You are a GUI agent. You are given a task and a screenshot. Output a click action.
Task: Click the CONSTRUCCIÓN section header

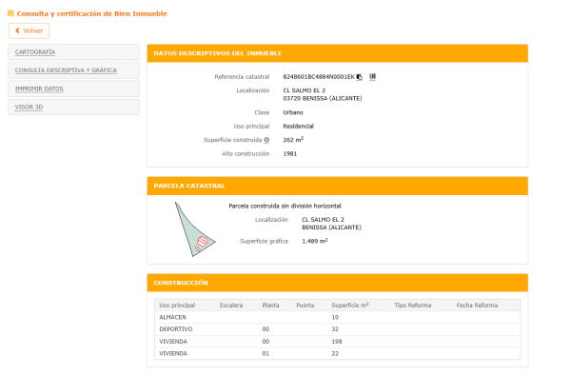(337, 283)
